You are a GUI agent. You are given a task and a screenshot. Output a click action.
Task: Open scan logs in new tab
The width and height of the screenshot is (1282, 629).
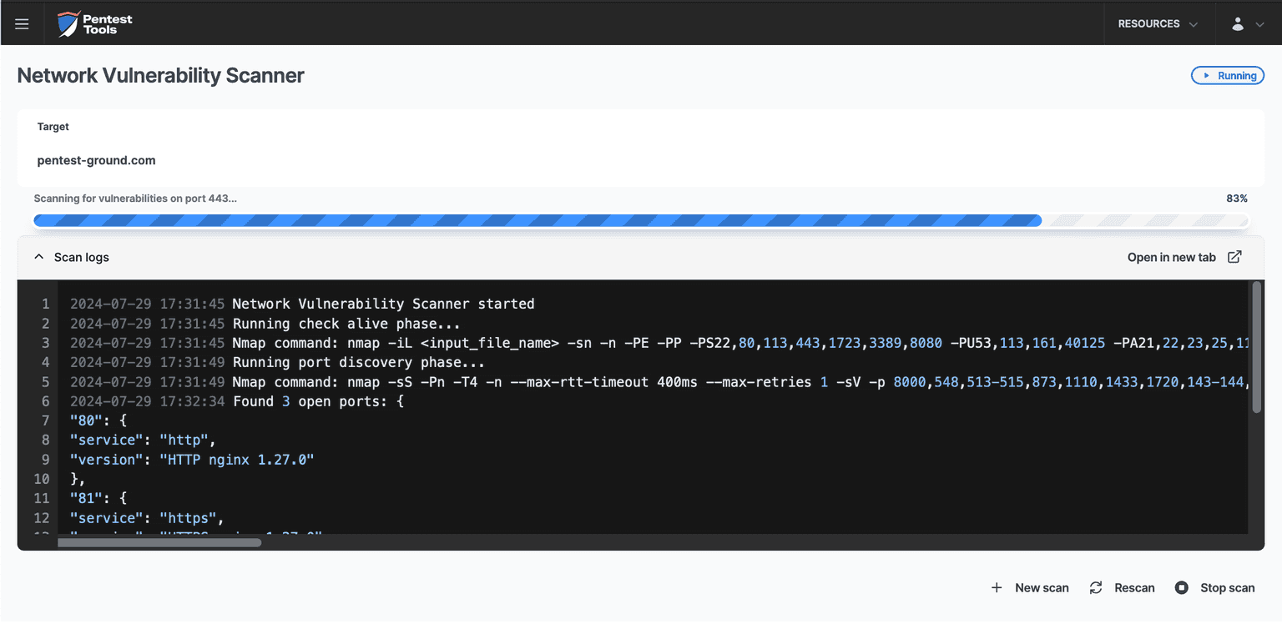1171,257
